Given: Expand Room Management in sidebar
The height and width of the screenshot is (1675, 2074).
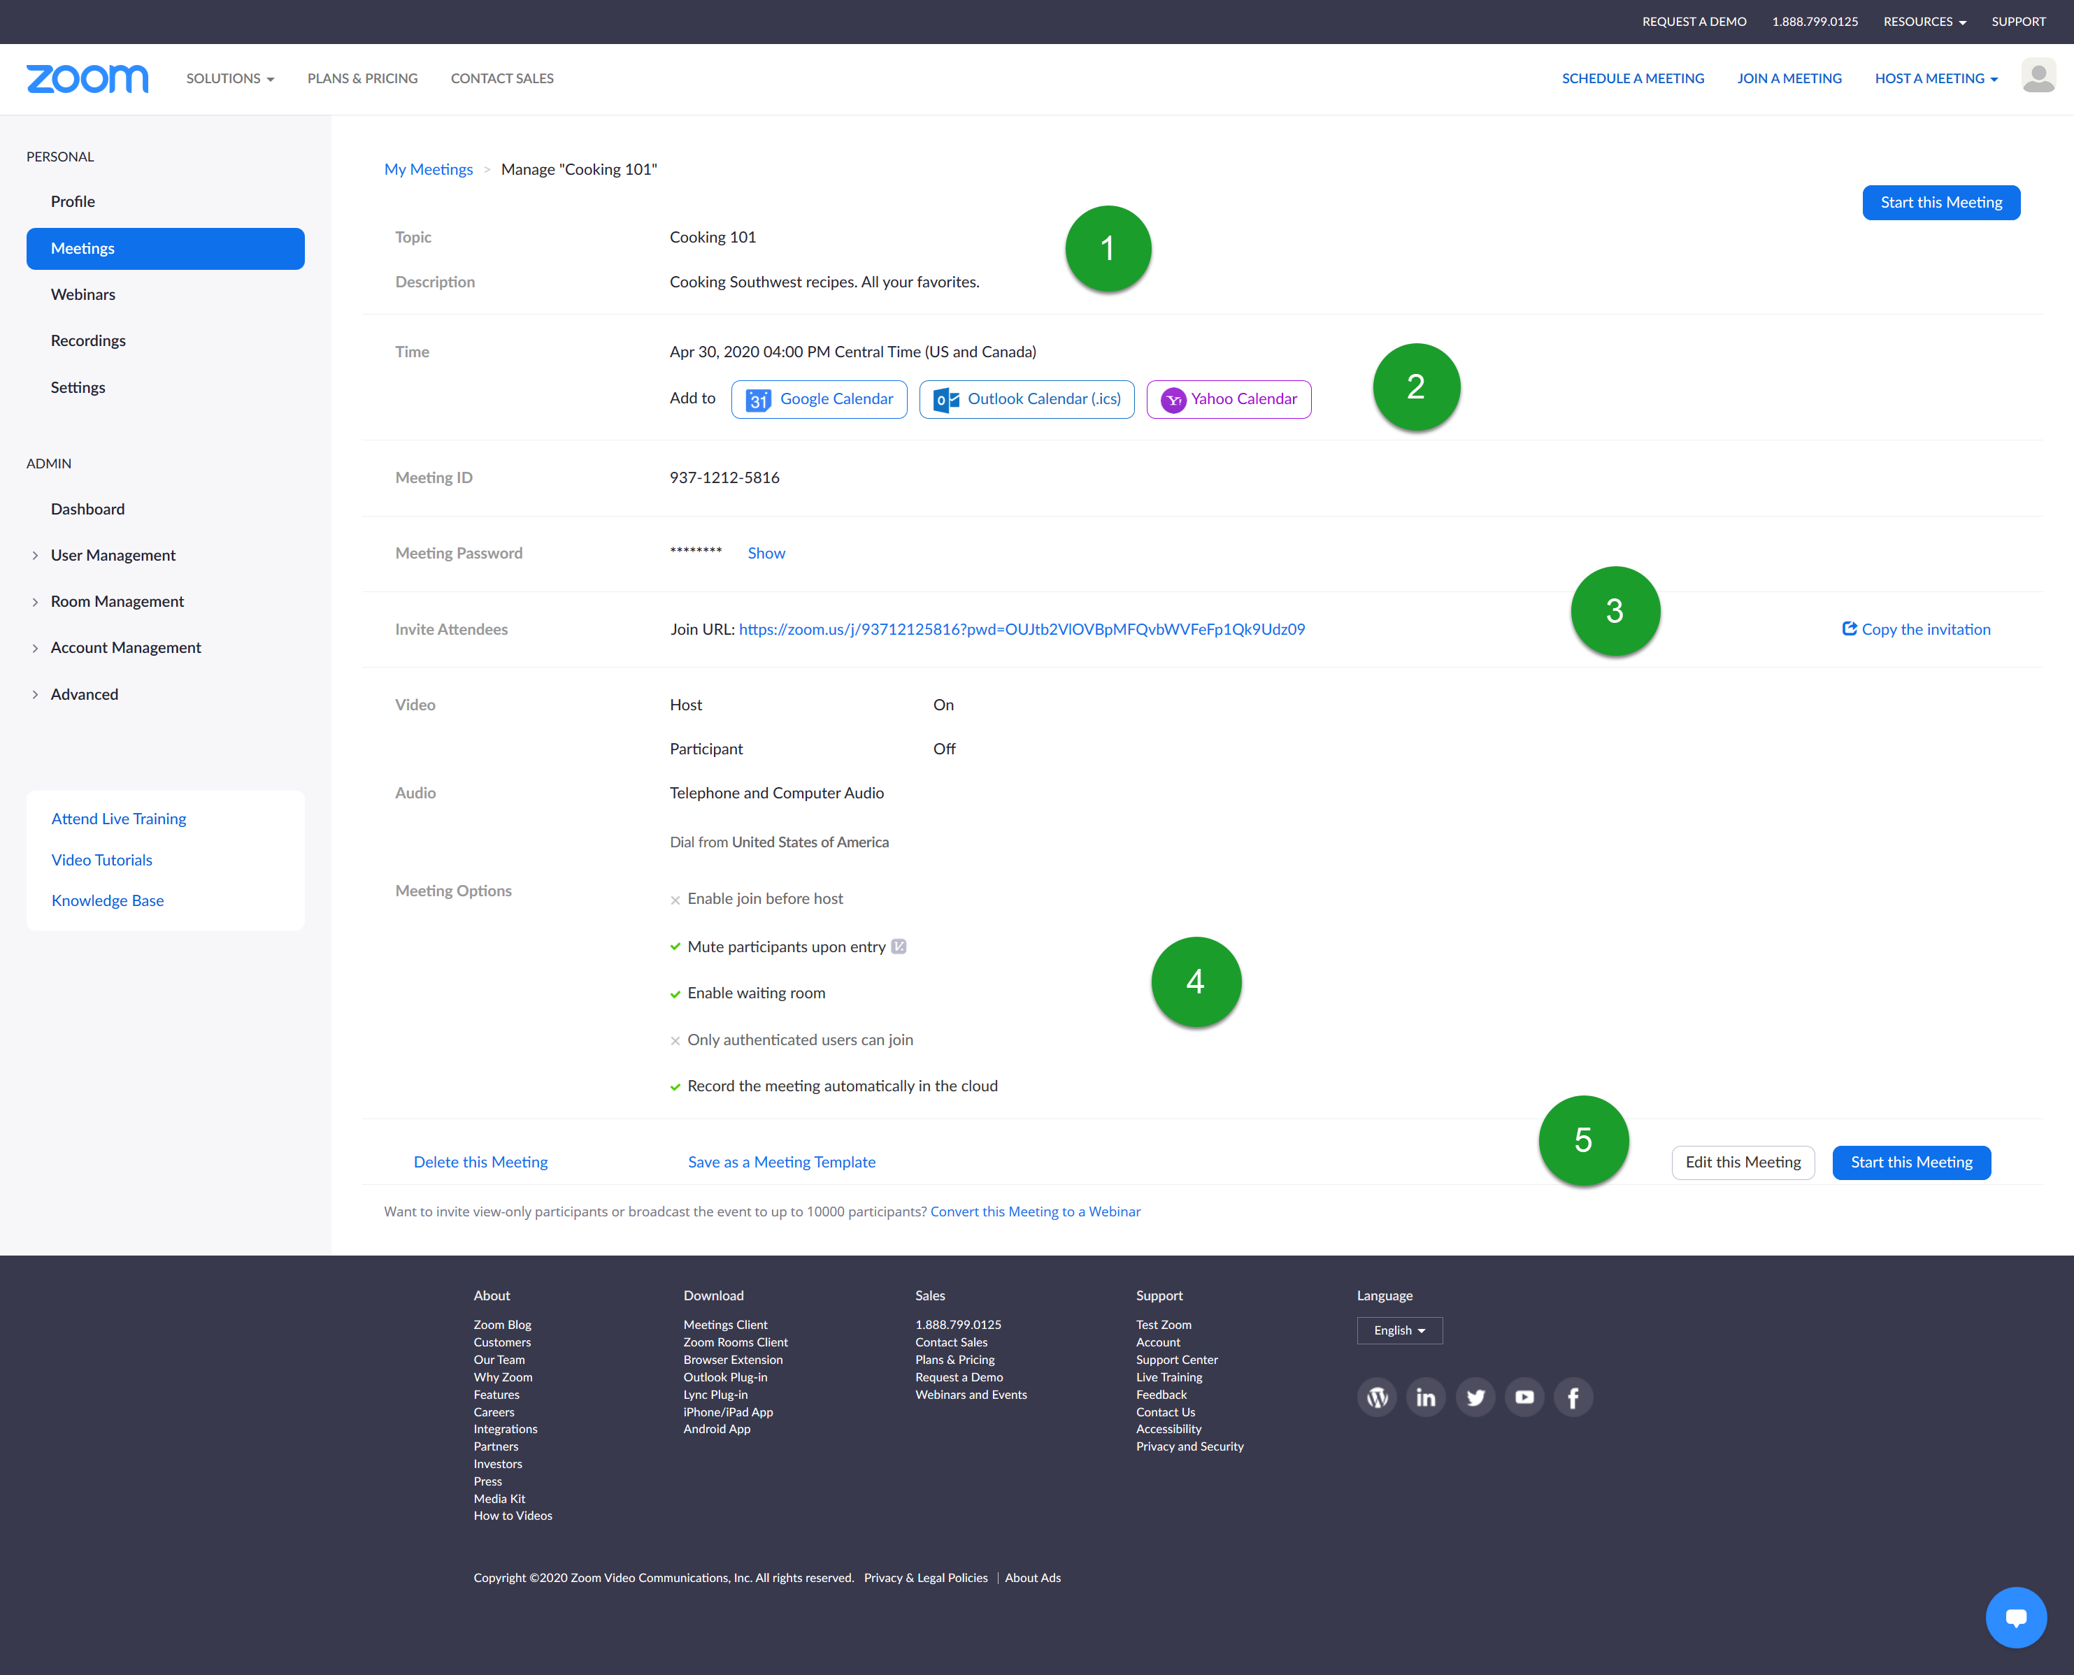Looking at the screenshot, I should coord(117,601).
